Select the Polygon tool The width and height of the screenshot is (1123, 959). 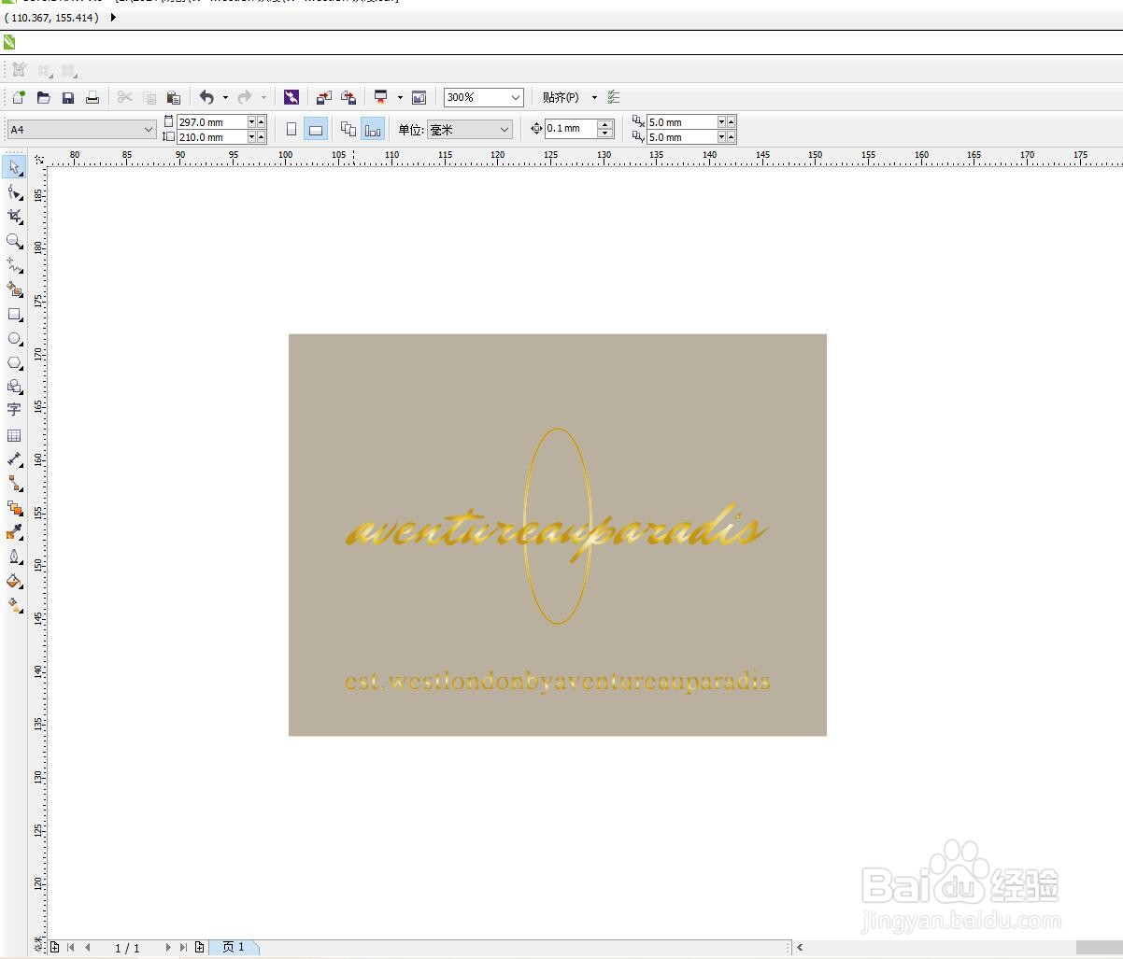(x=14, y=363)
